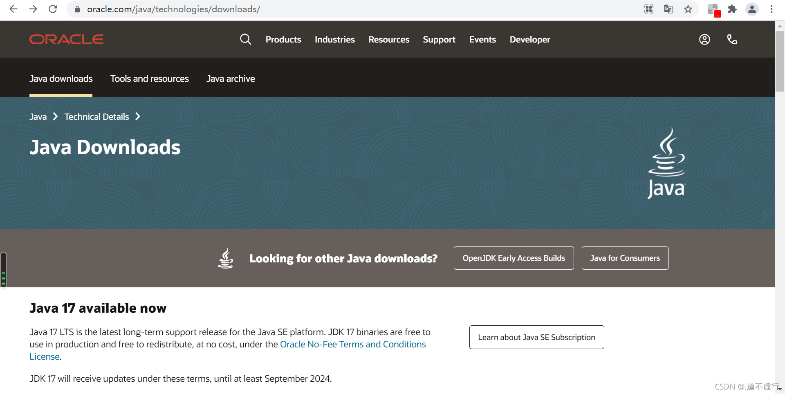
Task: Open the browser profile avatar
Action: click(x=752, y=9)
